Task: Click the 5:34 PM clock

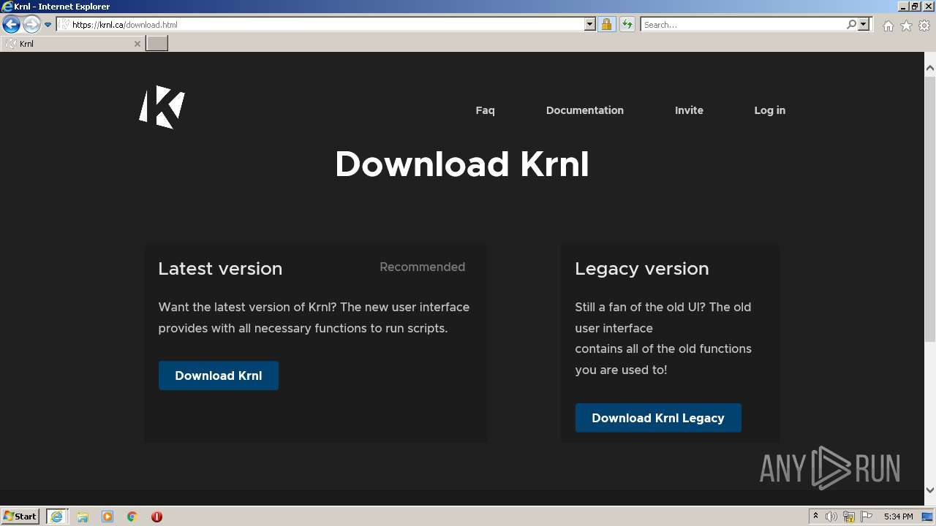Action: pos(898,517)
